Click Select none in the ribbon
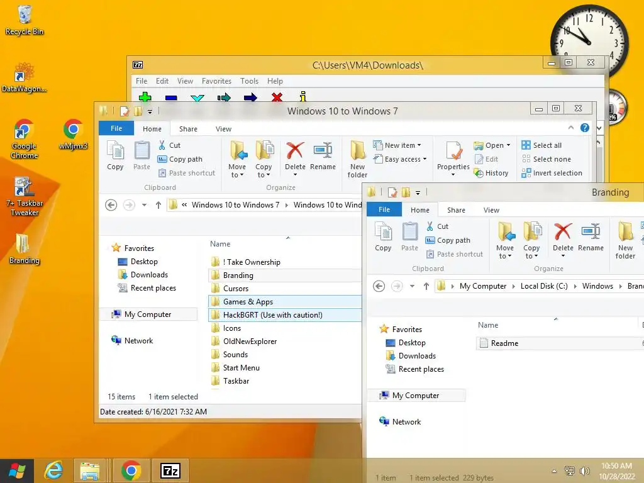The image size is (644, 483). (x=547, y=159)
